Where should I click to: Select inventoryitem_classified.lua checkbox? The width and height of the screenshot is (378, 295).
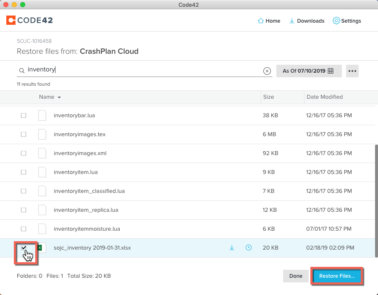[x=24, y=191]
